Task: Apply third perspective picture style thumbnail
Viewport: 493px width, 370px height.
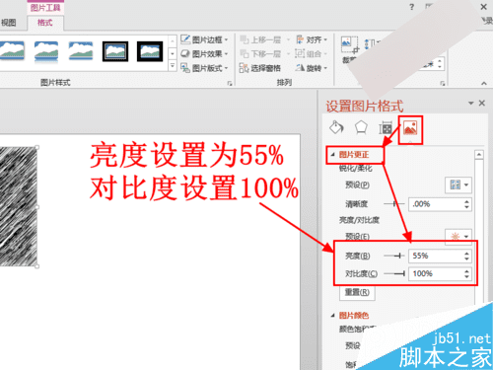Action: [x=81, y=51]
